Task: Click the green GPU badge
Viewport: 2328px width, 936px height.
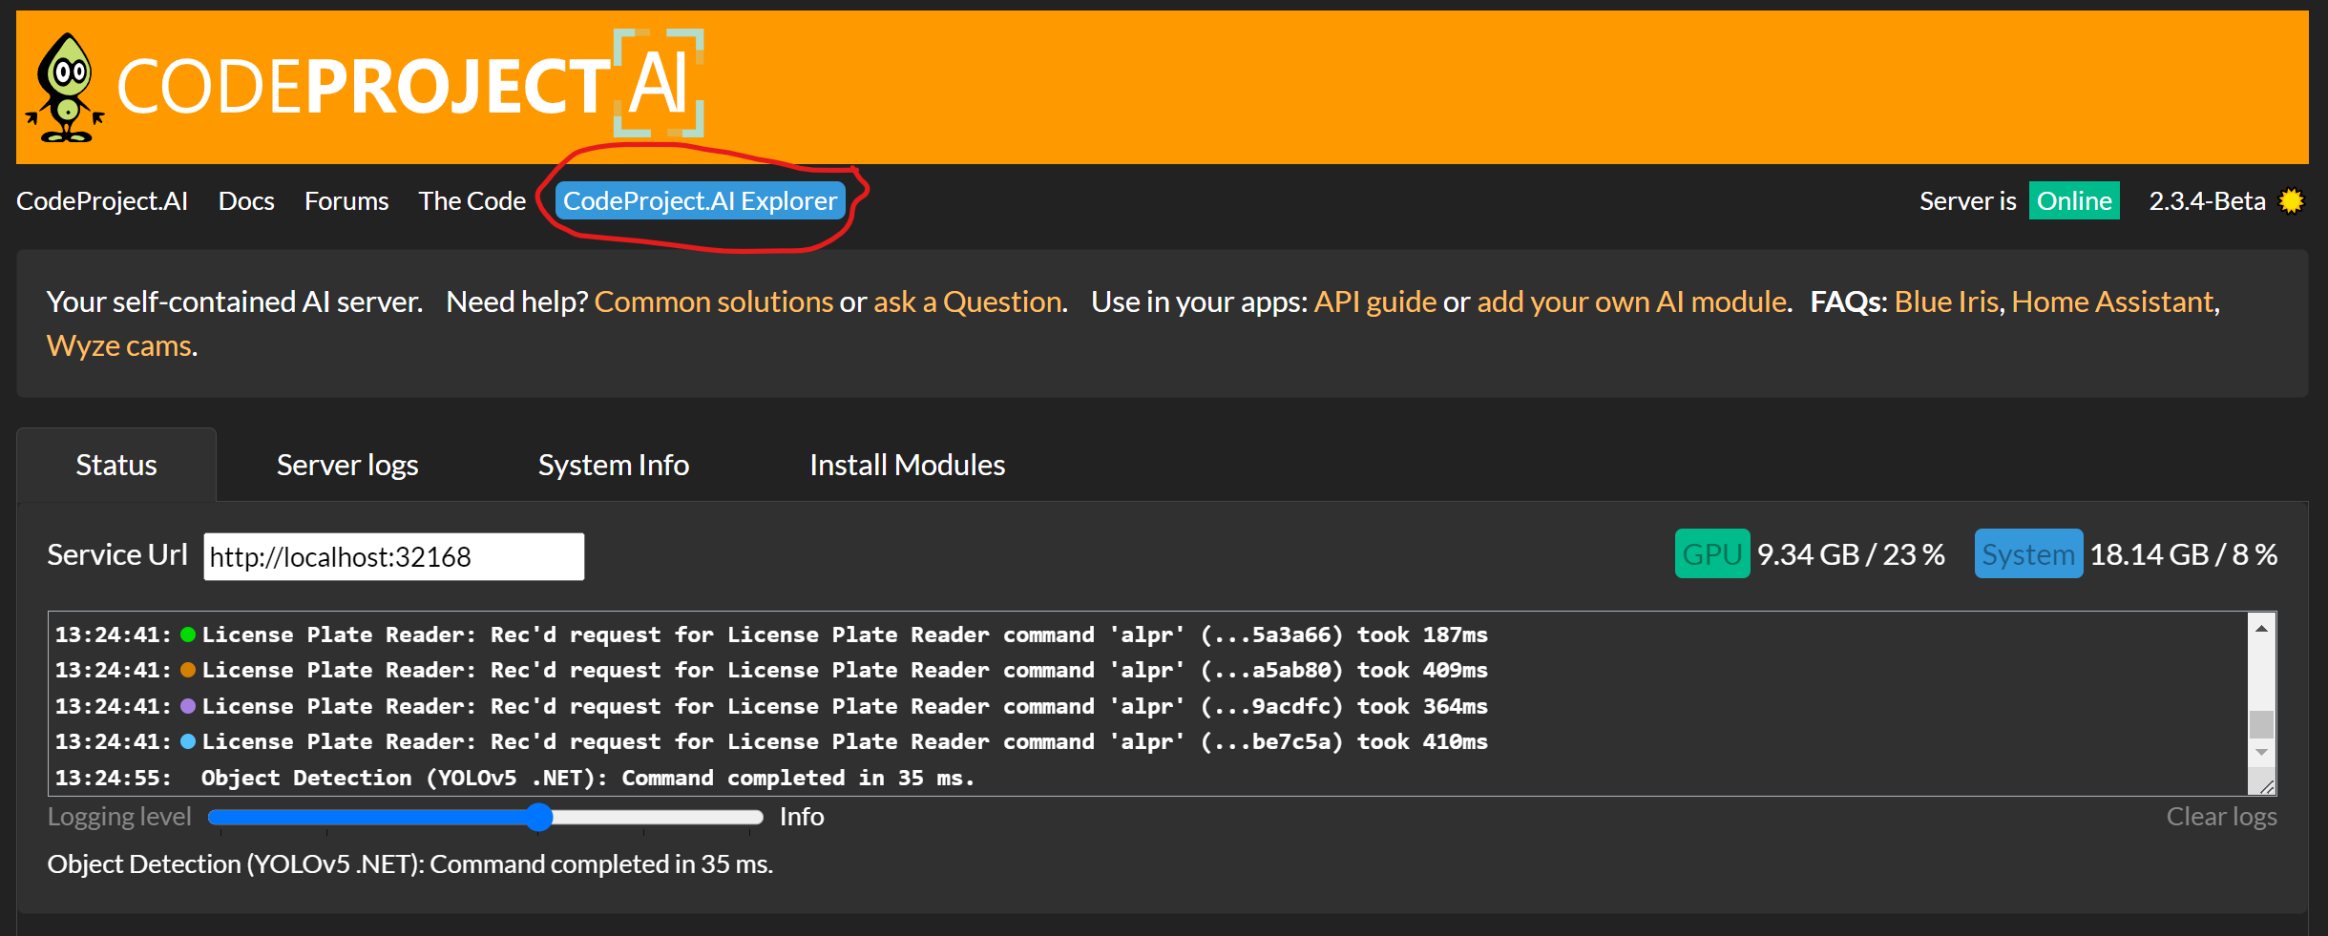Action: (1712, 553)
